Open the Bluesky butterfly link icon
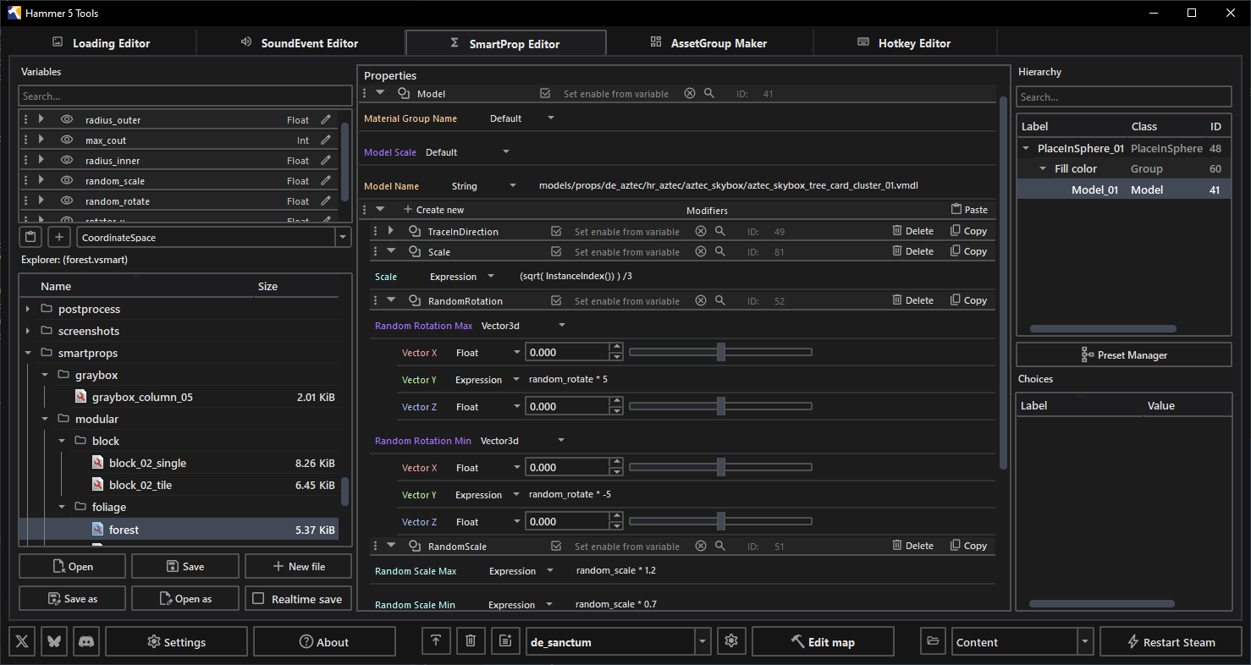 click(x=54, y=642)
